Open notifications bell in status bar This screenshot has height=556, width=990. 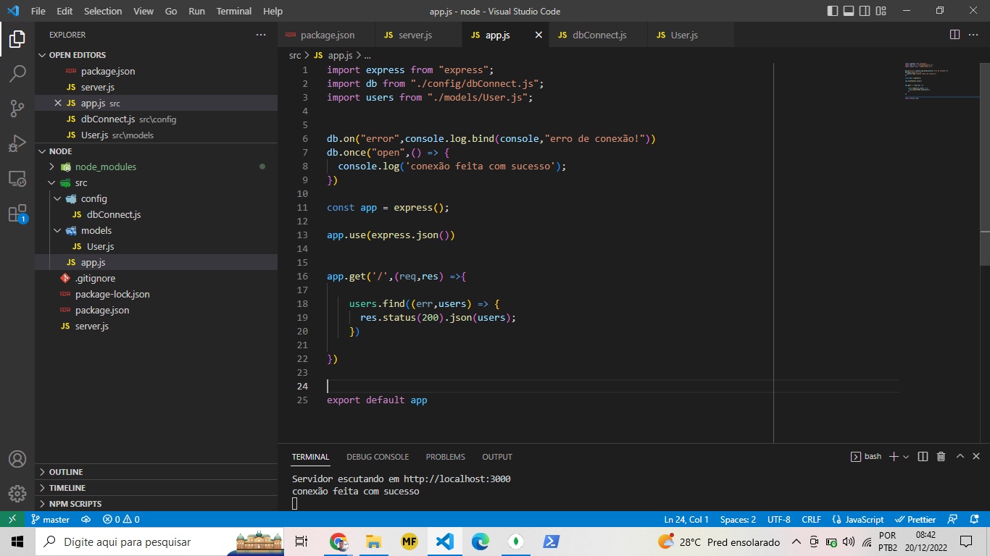click(x=976, y=519)
